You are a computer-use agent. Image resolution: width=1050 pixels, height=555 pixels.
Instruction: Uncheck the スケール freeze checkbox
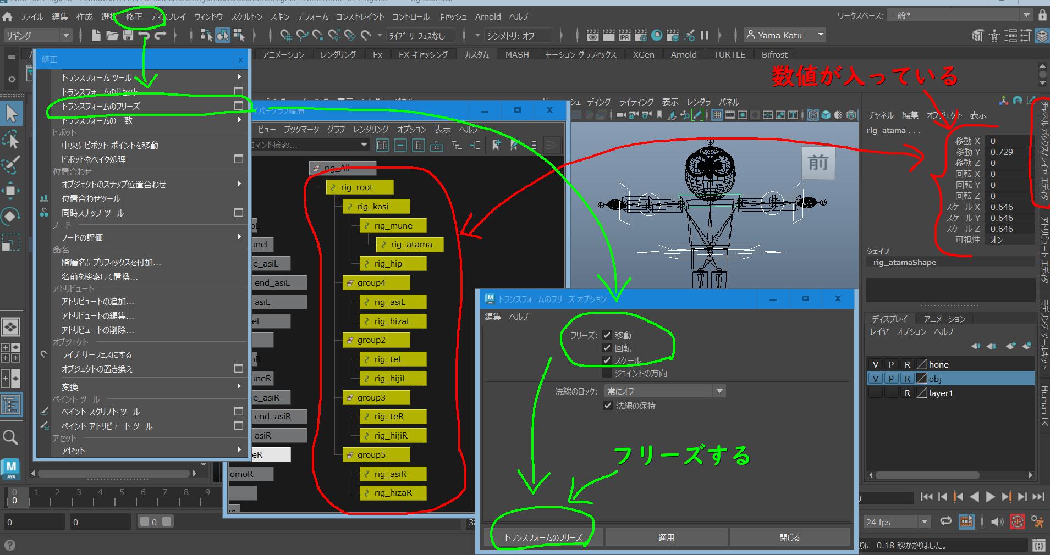[x=607, y=360]
